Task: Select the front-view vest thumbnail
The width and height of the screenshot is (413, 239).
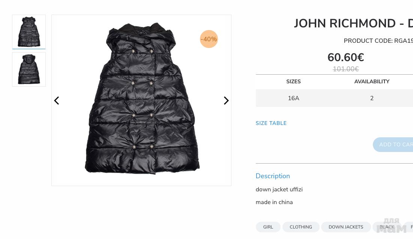Action: point(29,32)
